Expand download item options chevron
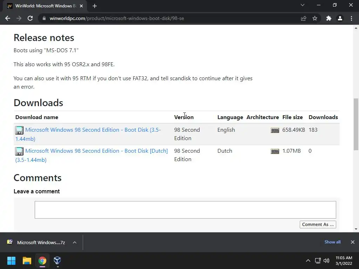359x269 pixels. [75, 242]
